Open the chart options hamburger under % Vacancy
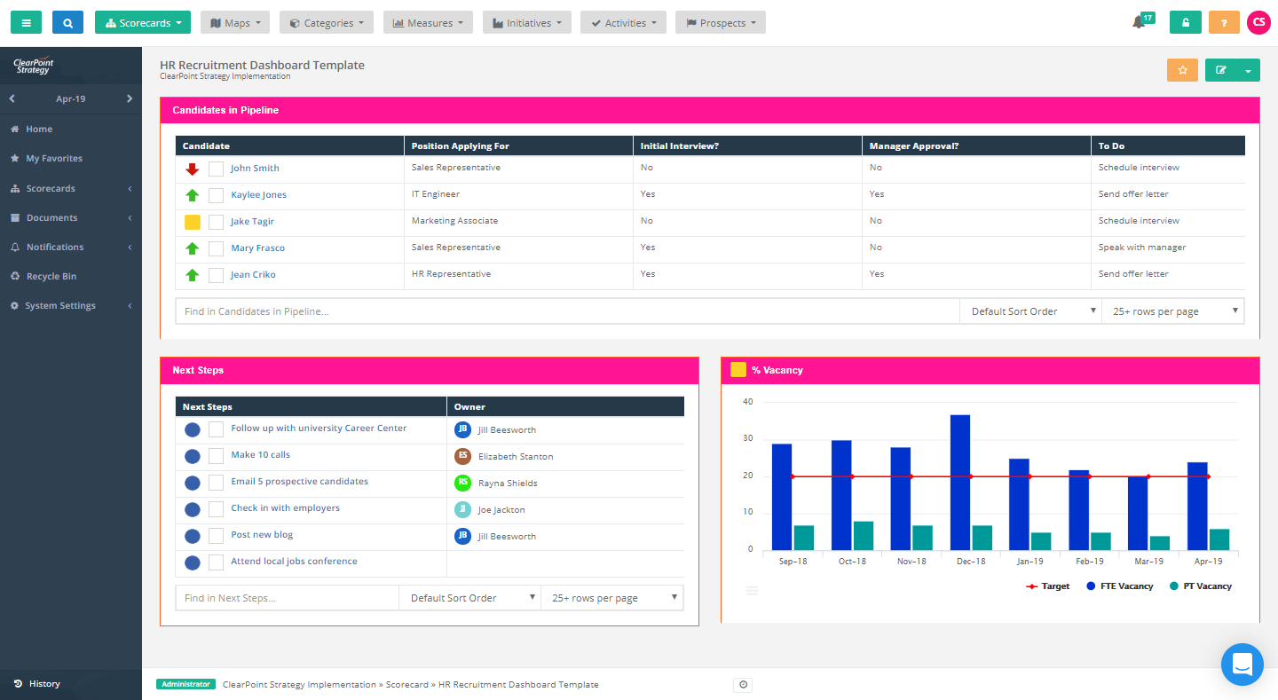The width and height of the screenshot is (1278, 700). click(752, 590)
